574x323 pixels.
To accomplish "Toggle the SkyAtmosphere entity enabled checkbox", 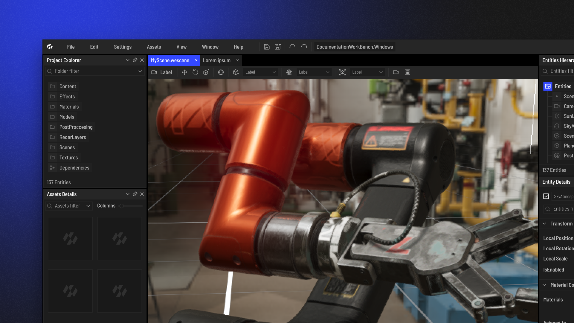I will coord(546,196).
